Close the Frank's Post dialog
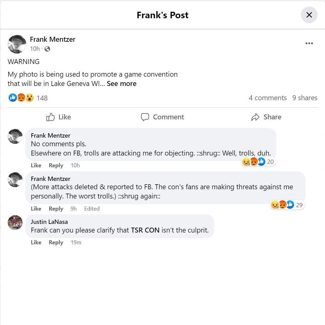Screen dimensions: 325x325 [309, 15]
